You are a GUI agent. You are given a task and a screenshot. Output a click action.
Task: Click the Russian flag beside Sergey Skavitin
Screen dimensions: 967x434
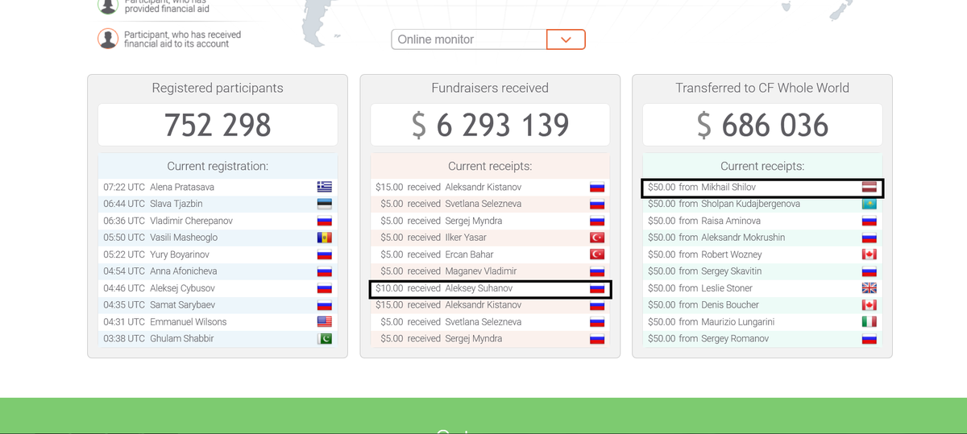pos(869,271)
